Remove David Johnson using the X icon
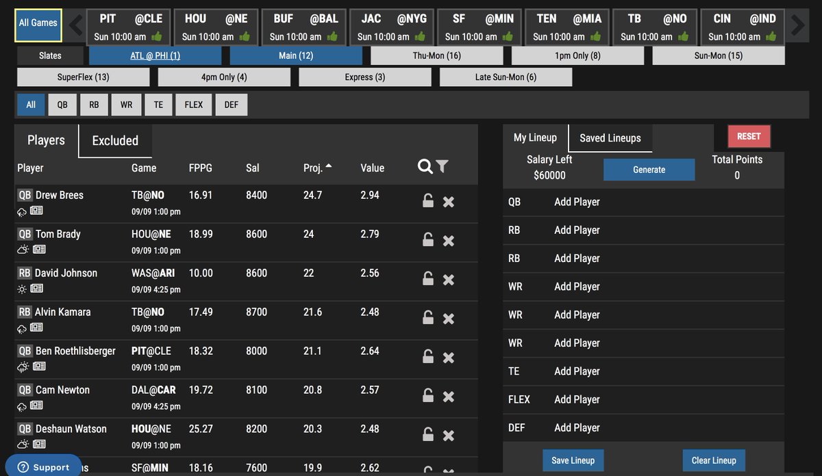The height and width of the screenshot is (476, 822). [x=449, y=280]
